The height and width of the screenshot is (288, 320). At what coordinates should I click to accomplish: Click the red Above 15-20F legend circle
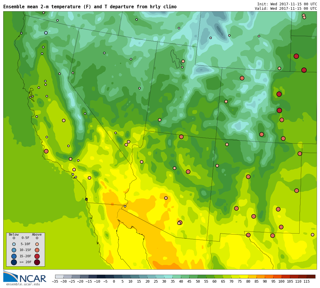click(x=37, y=256)
